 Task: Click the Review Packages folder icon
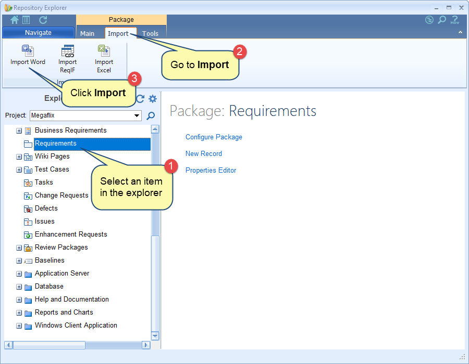(28, 248)
